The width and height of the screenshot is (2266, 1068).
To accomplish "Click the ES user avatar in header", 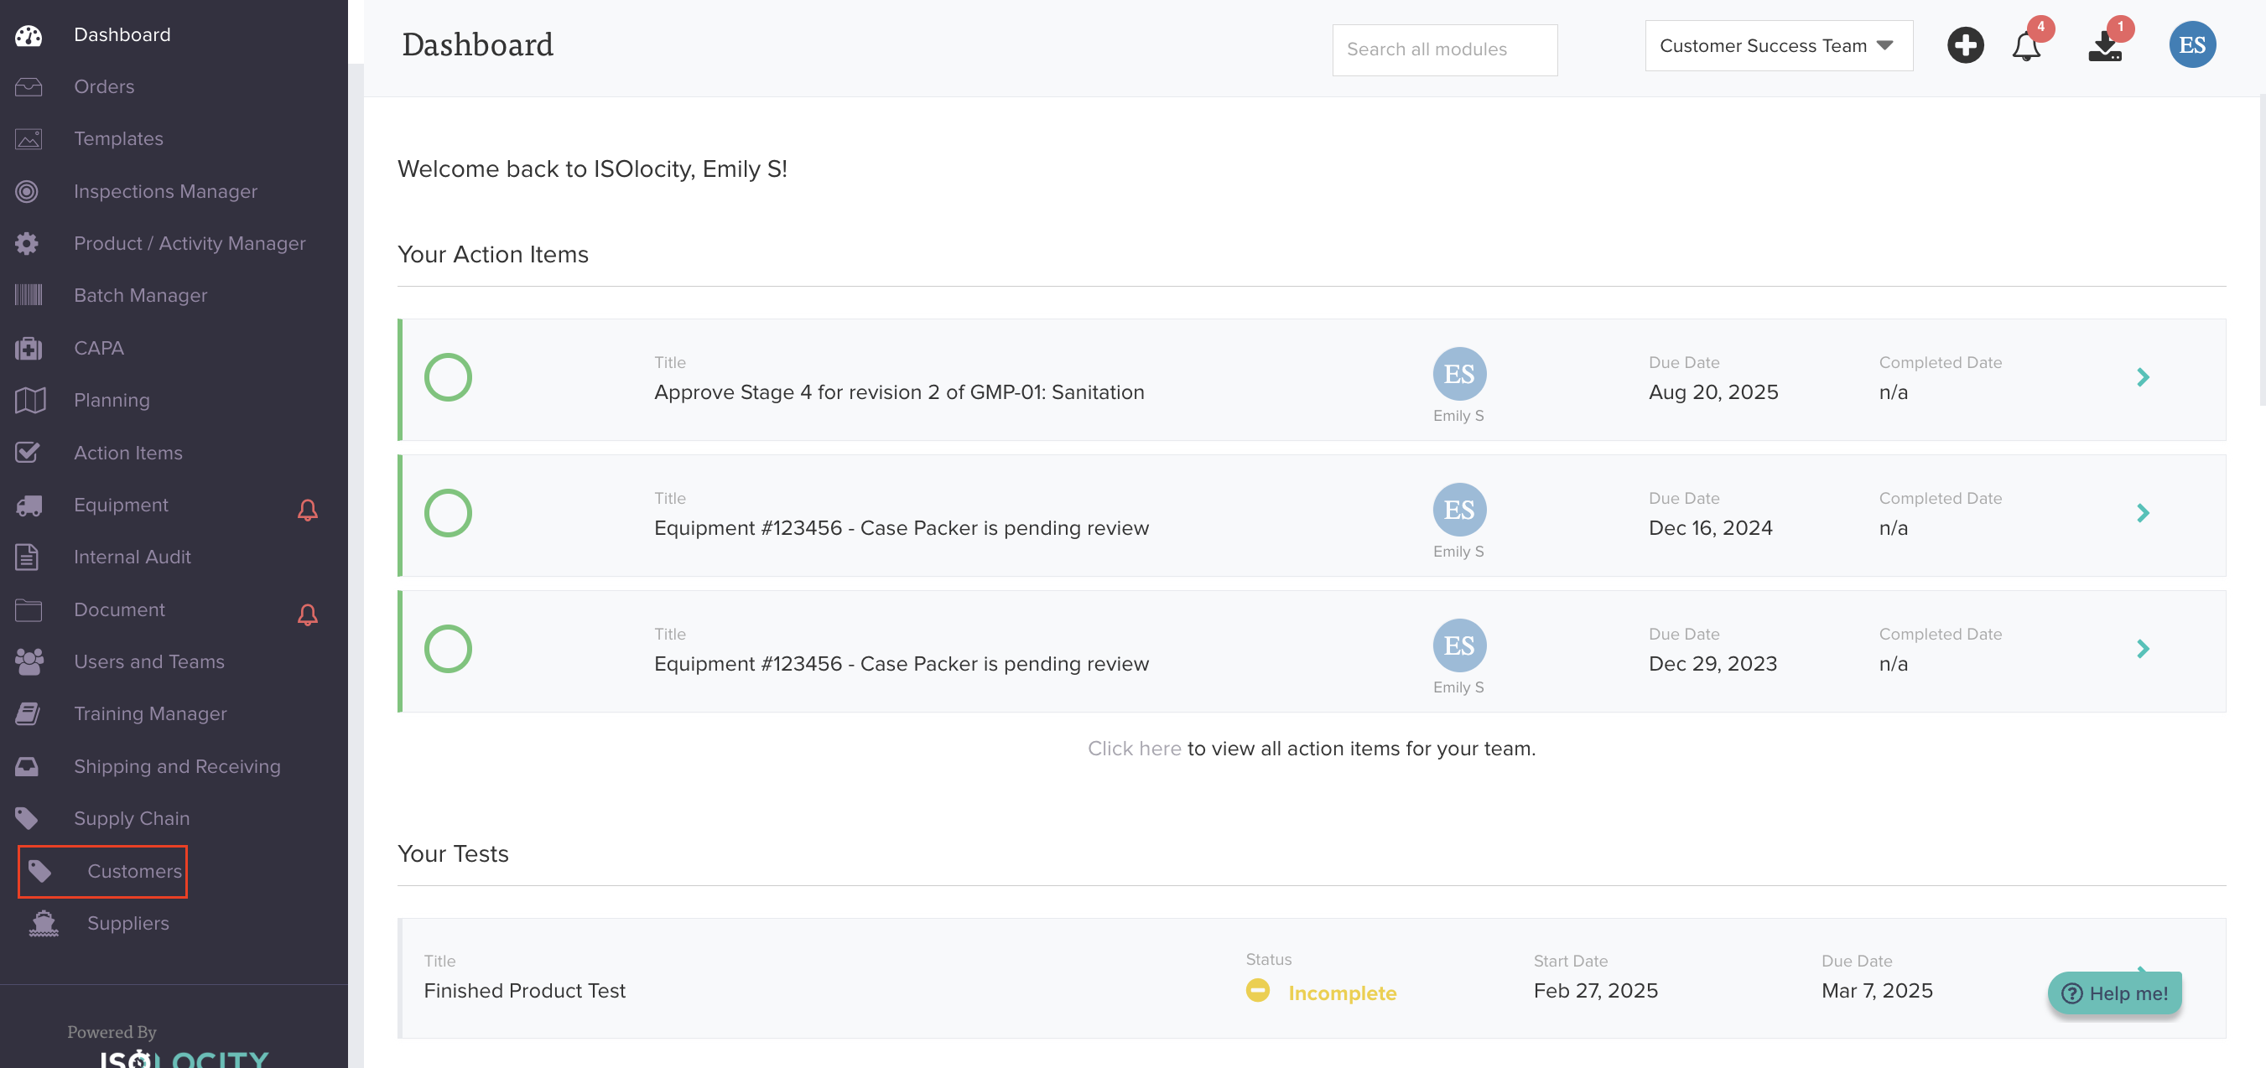I will (2191, 44).
